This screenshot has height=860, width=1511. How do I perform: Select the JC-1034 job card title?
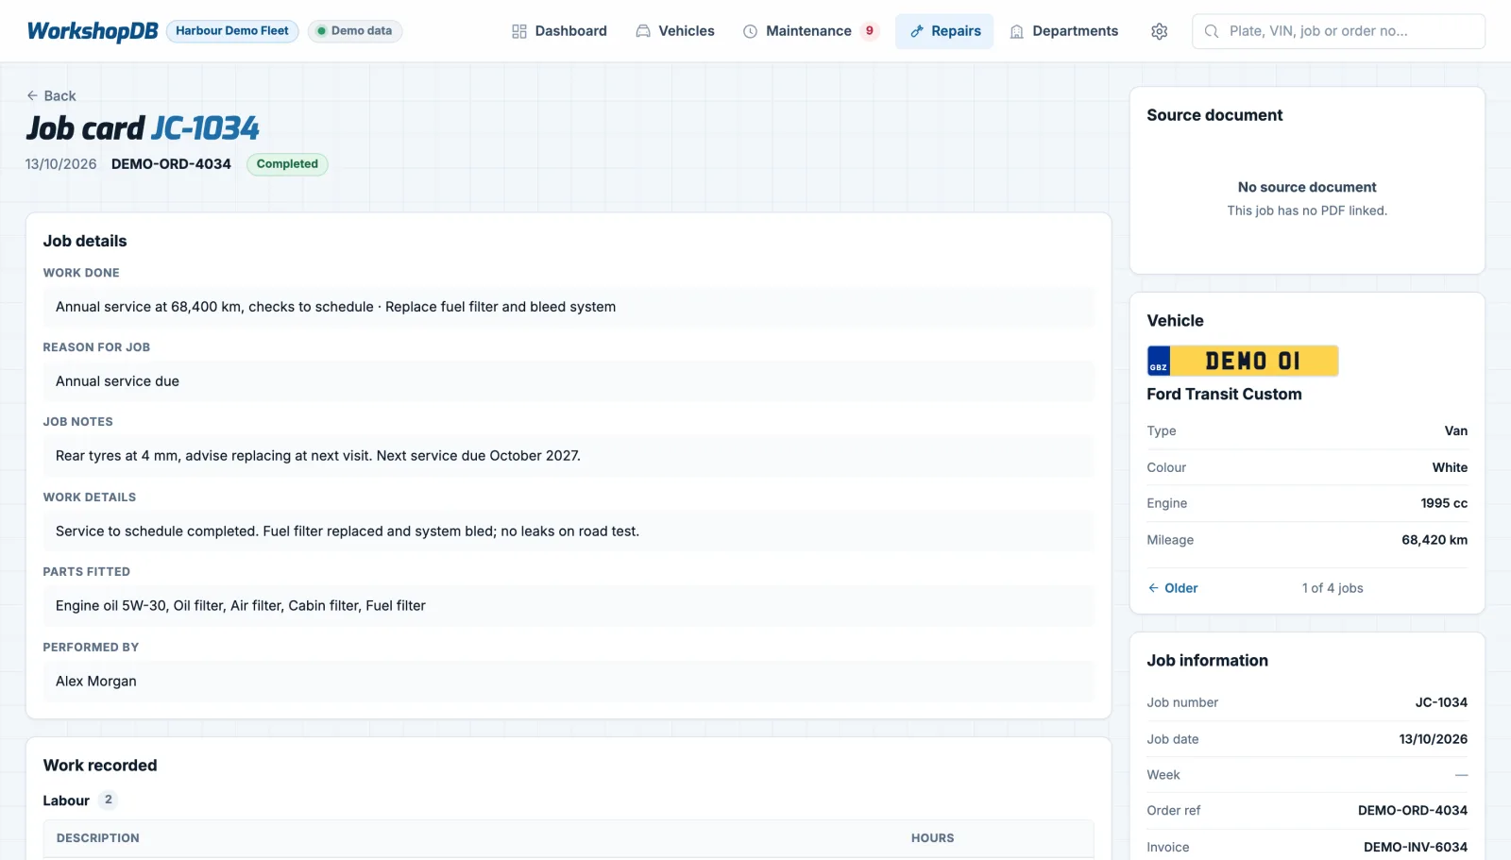tap(205, 128)
